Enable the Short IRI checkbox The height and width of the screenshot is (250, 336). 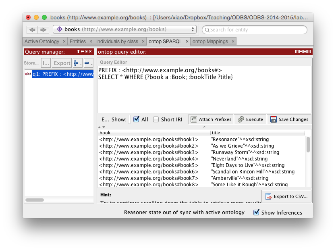tap(156, 119)
